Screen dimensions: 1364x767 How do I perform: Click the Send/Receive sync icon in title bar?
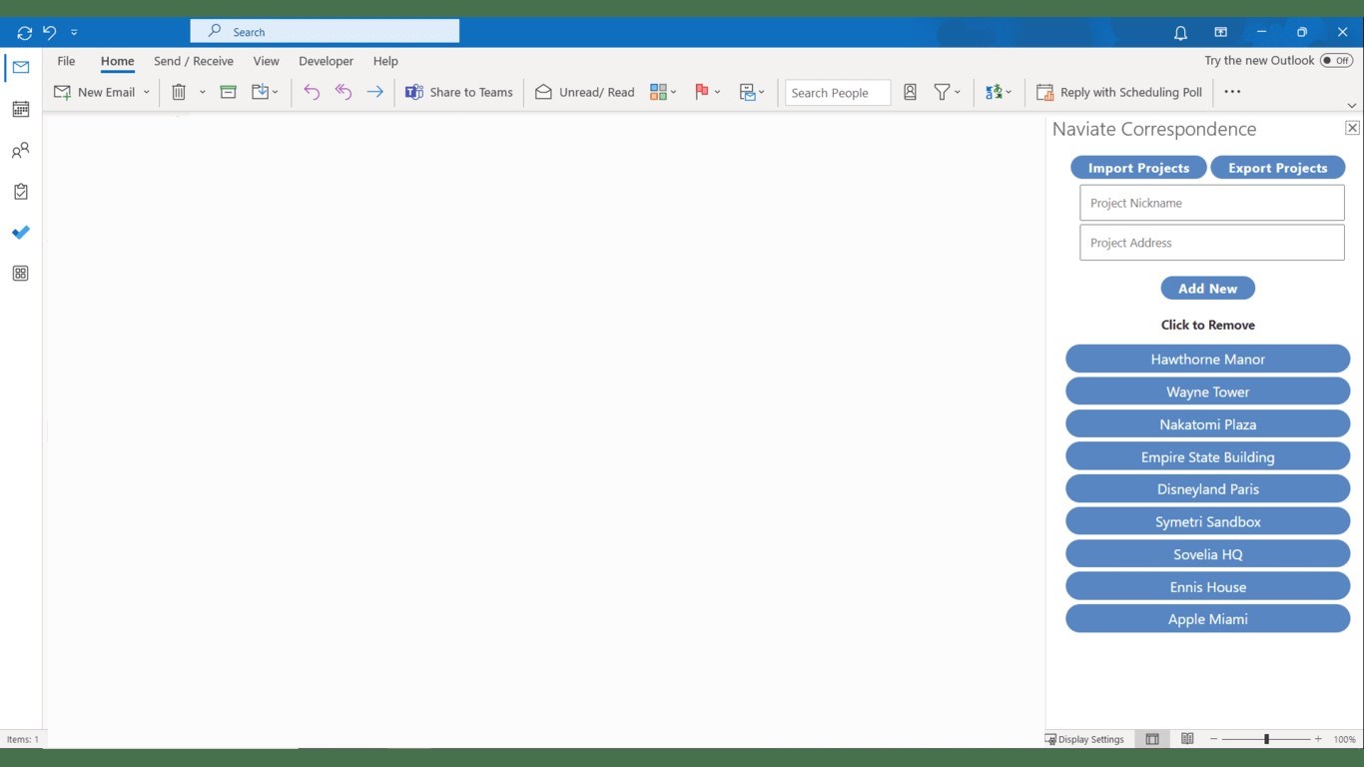coord(25,33)
